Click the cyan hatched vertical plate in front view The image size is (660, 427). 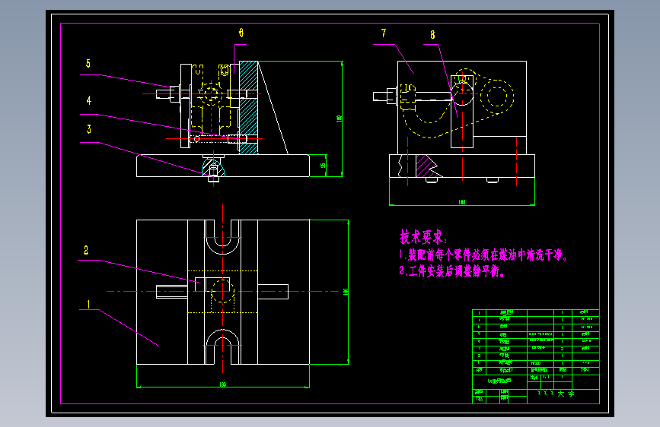(x=248, y=108)
